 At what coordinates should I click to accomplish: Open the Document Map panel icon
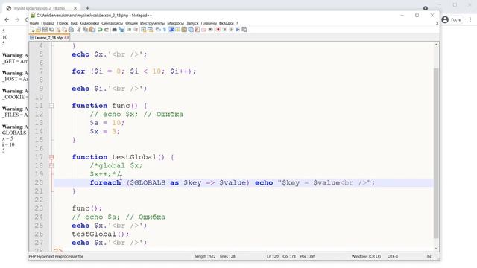pyautogui.click(x=184, y=30)
